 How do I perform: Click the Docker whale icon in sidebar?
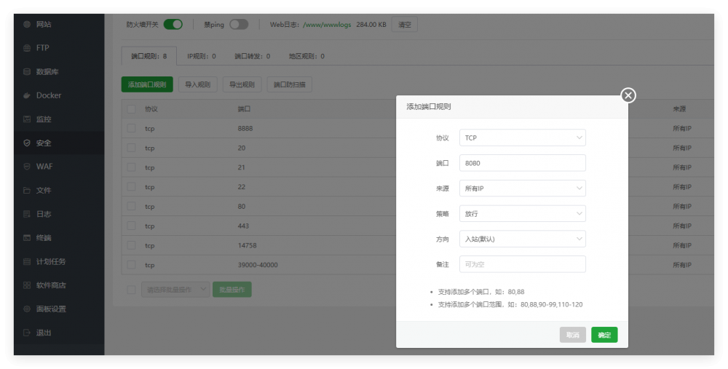(27, 95)
